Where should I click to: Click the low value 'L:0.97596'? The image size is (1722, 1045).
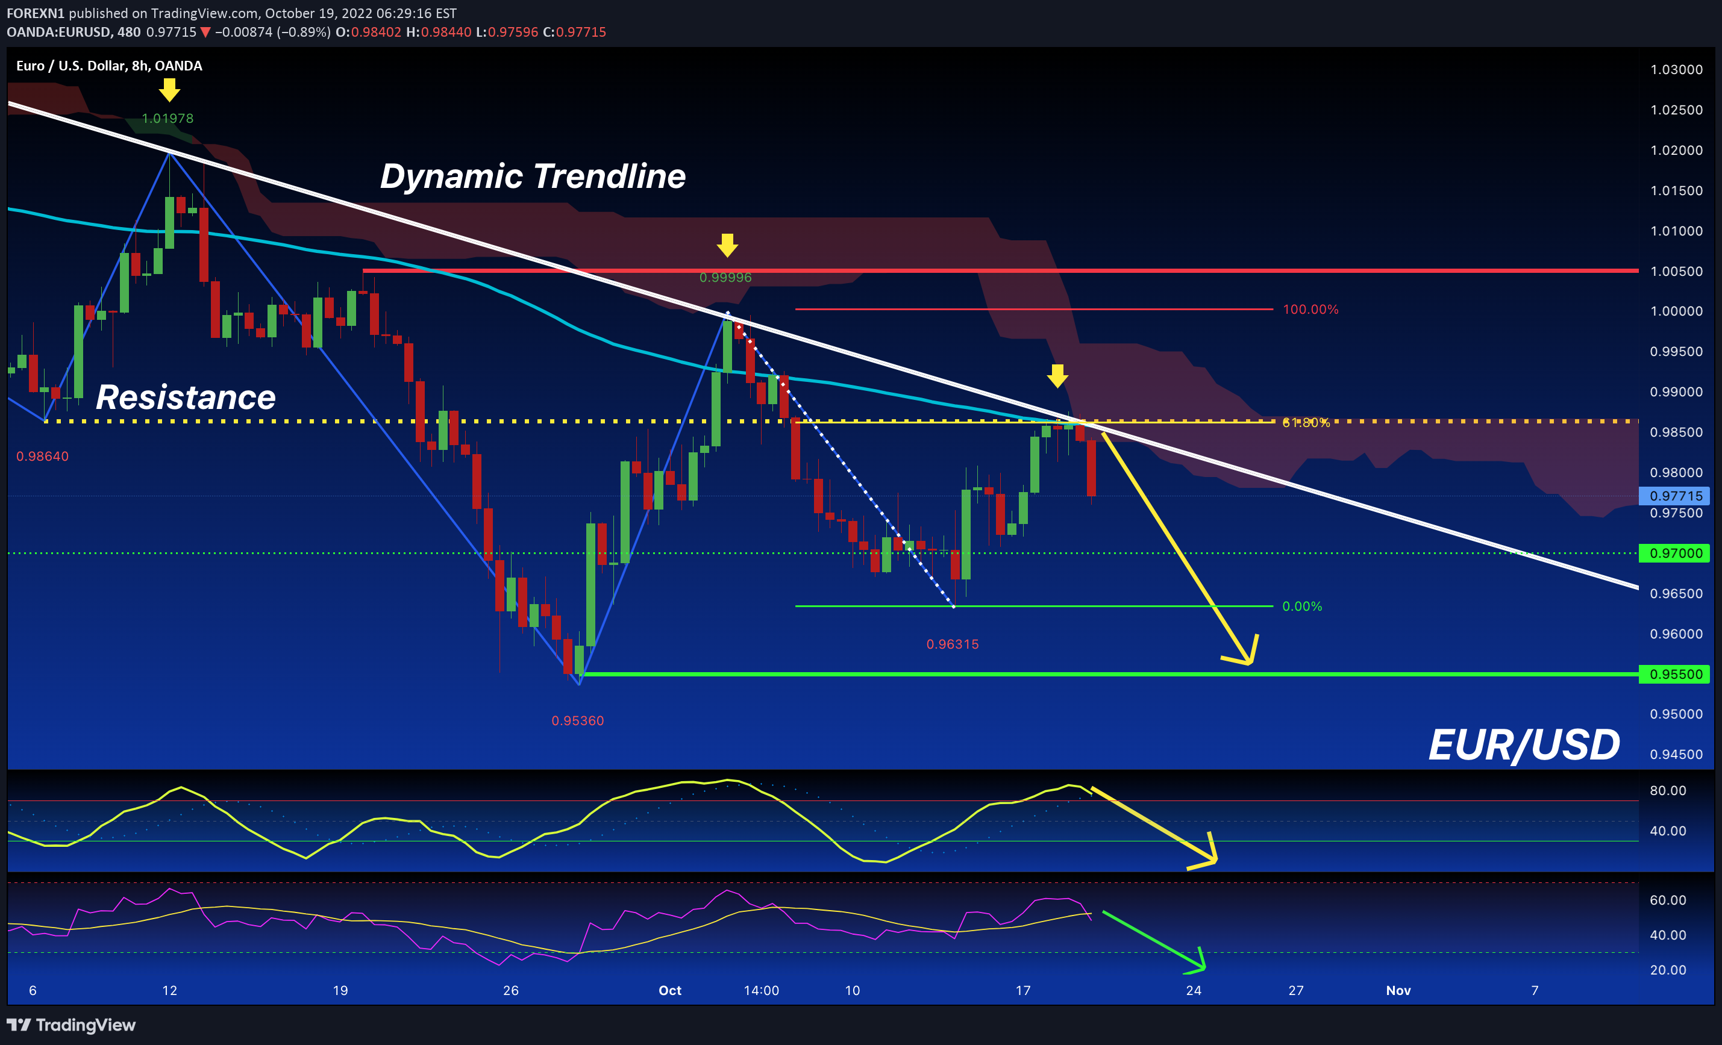(x=507, y=32)
